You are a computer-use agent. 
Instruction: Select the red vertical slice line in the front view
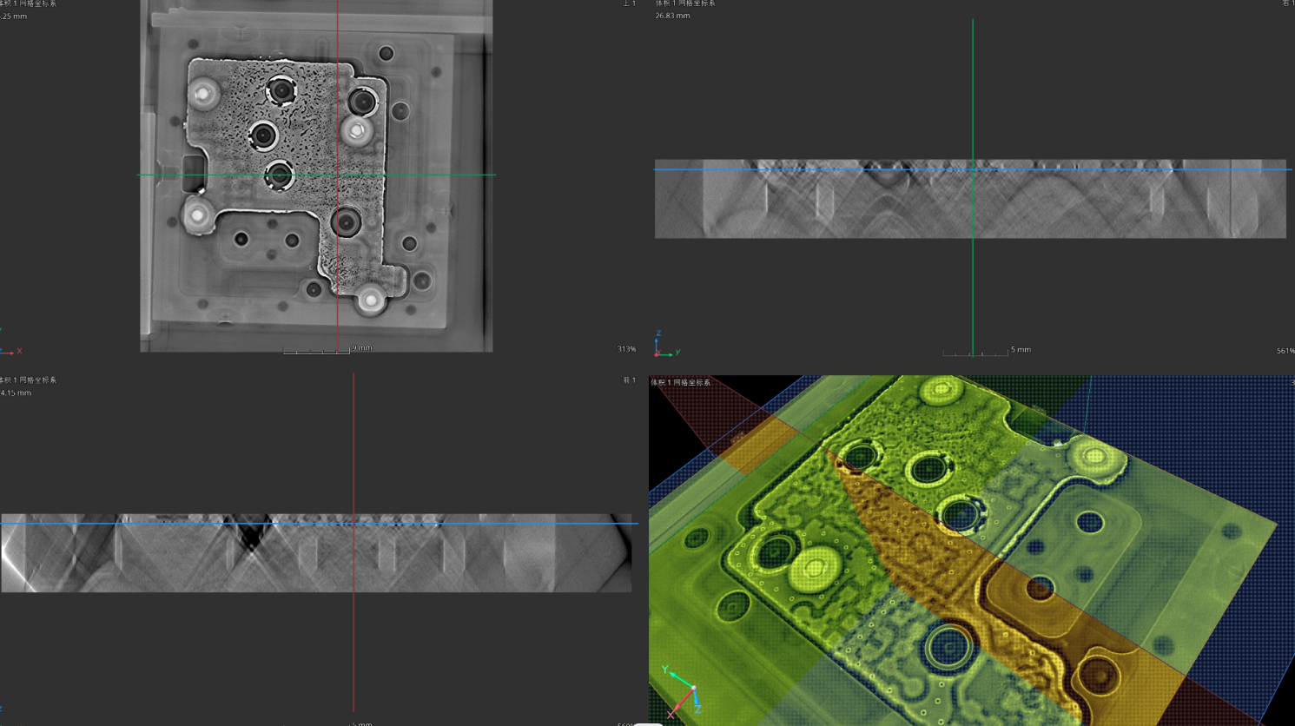click(353, 543)
